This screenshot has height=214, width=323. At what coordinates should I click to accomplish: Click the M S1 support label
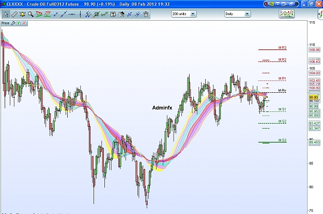point(282,109)
